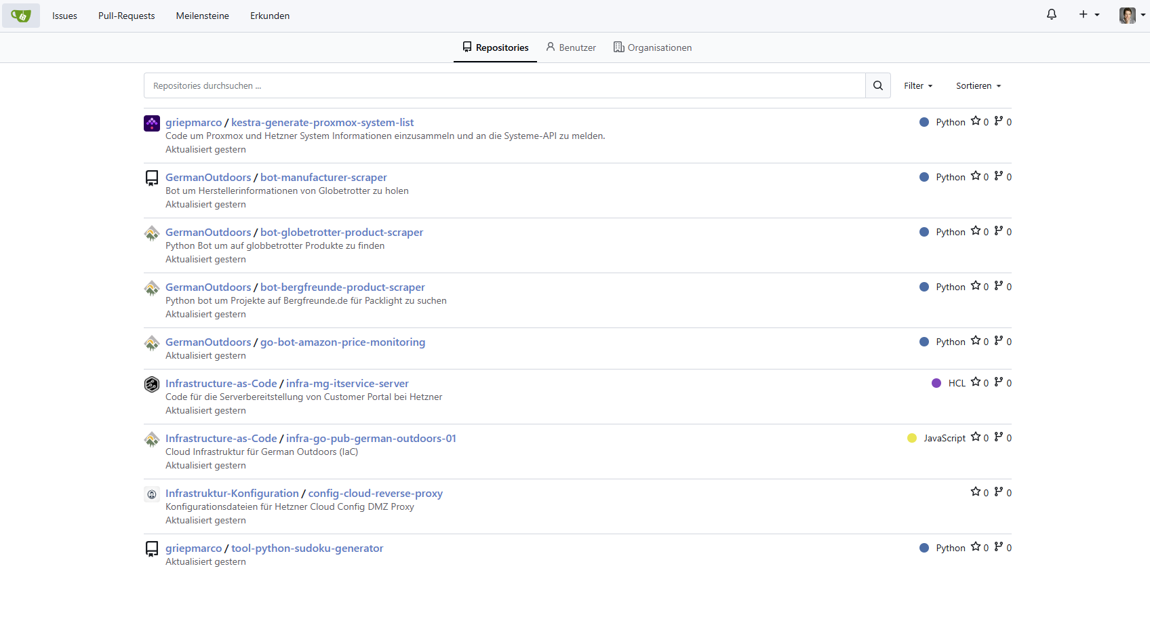Open the bot-globetrotter-product-scraper repository link
1150x619 pixels.
click(x=342, y=233)
